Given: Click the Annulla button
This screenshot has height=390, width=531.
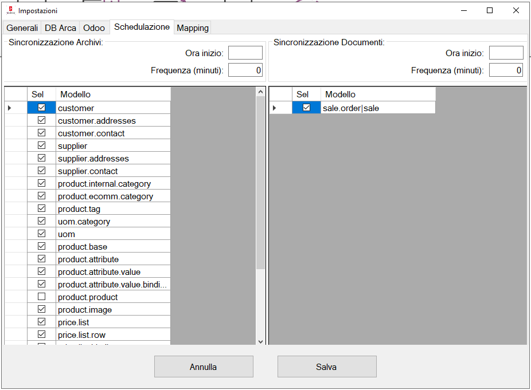Looking at the screenshot, I should pos(204,367).
